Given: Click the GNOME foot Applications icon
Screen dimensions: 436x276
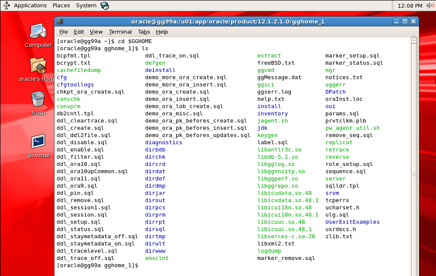Looking at the screenshot, I should 7,6.
